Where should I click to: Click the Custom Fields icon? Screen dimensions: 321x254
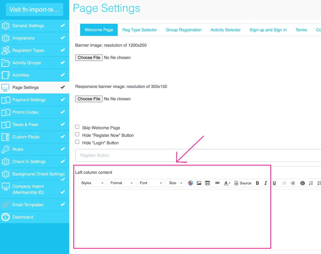pyautogui.click(x=5, y=137)
